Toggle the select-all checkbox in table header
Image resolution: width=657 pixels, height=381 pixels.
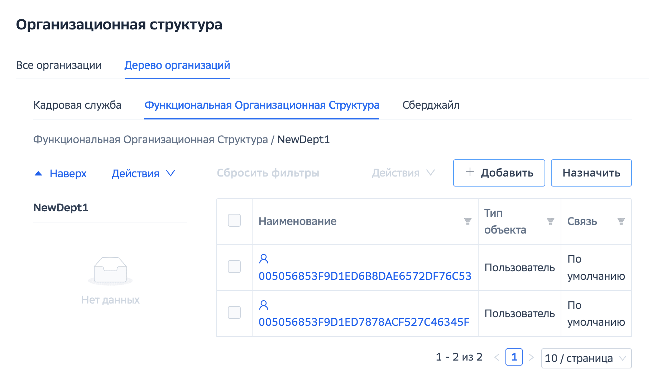(234, 220)
